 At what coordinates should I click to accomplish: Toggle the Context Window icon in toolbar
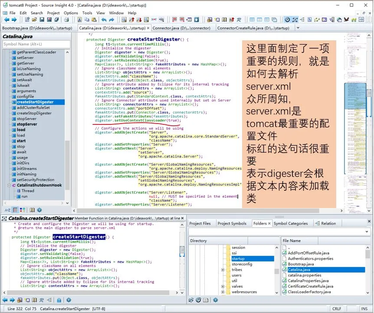point(295,20)
